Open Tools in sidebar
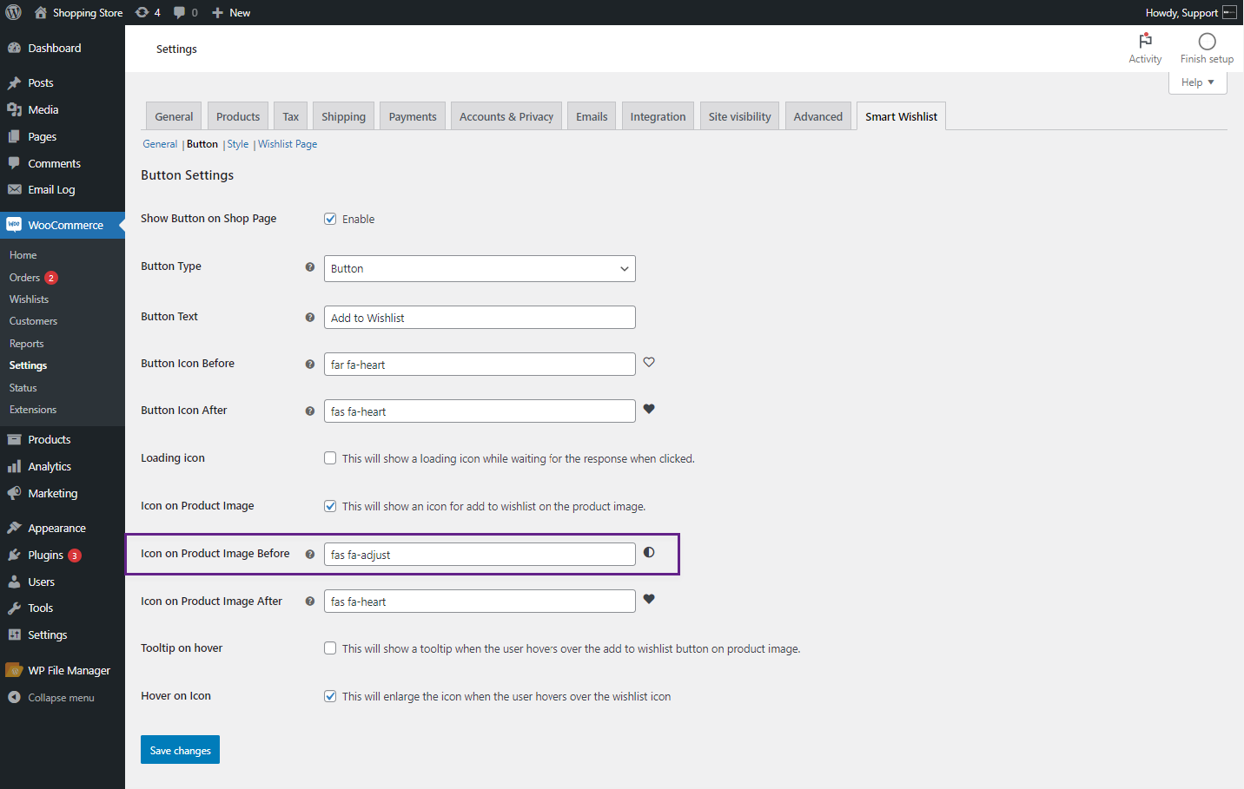 tap(63, 608)
